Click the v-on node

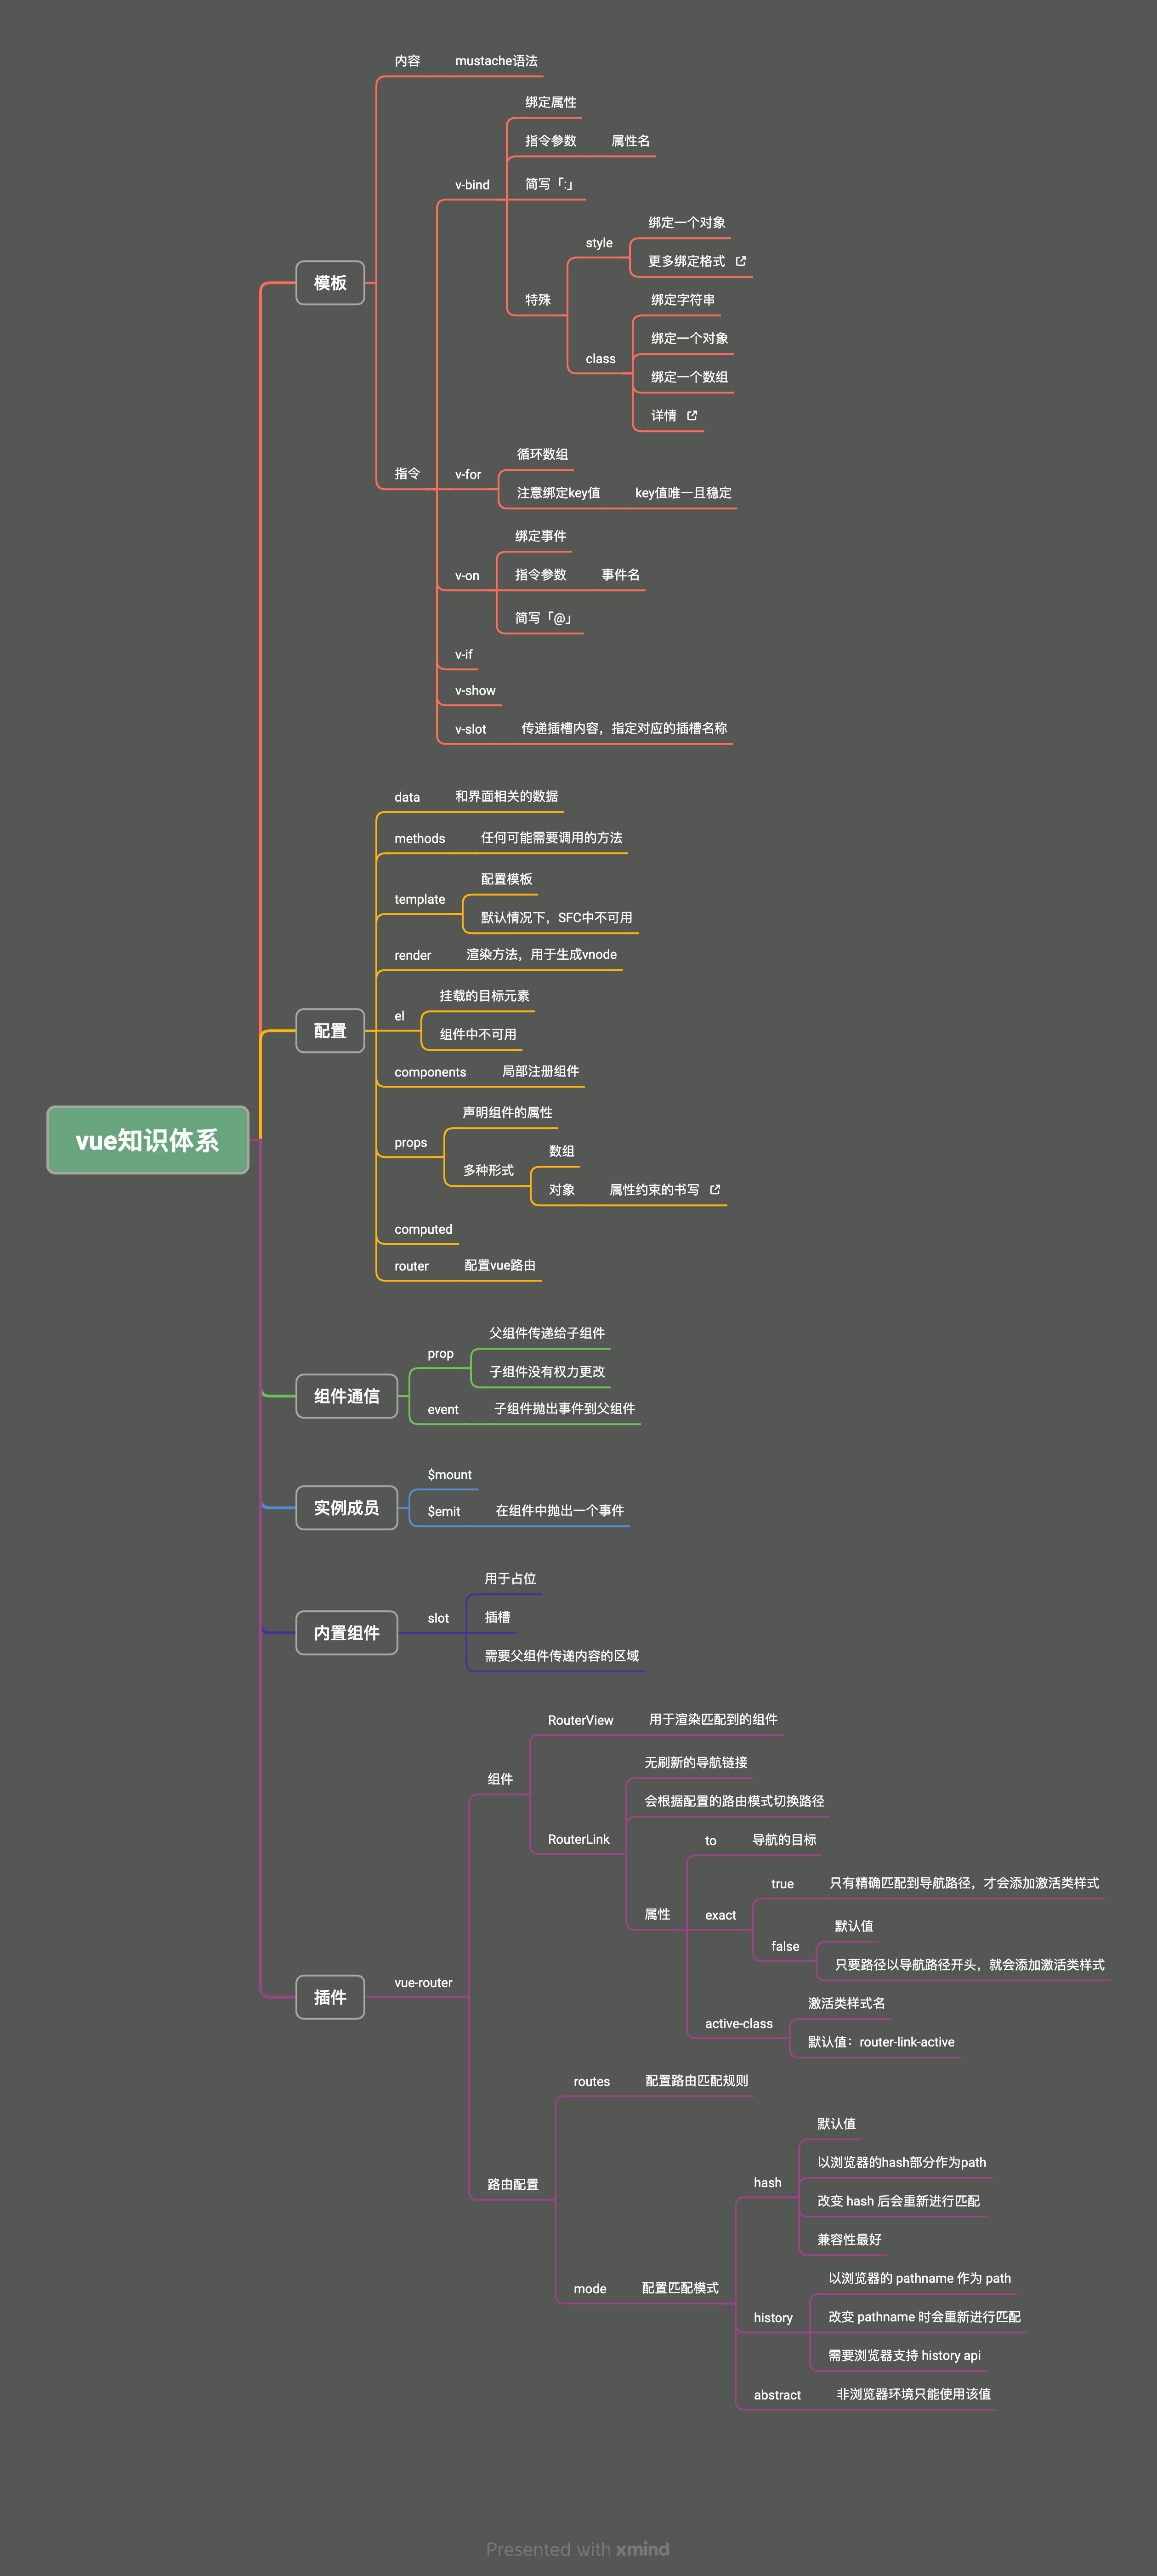point(467,576)
